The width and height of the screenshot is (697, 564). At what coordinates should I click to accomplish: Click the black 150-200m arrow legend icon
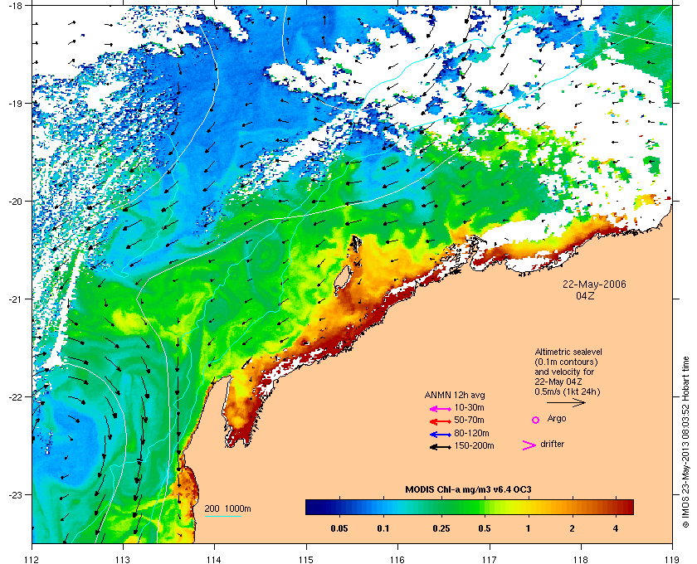coord(441,447)
